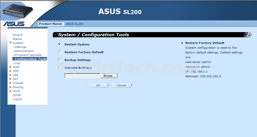The height and width of the screenshot is (137, 257).
Task: Click the OK button
Action: pyautogui.click(x=98, y=85)
